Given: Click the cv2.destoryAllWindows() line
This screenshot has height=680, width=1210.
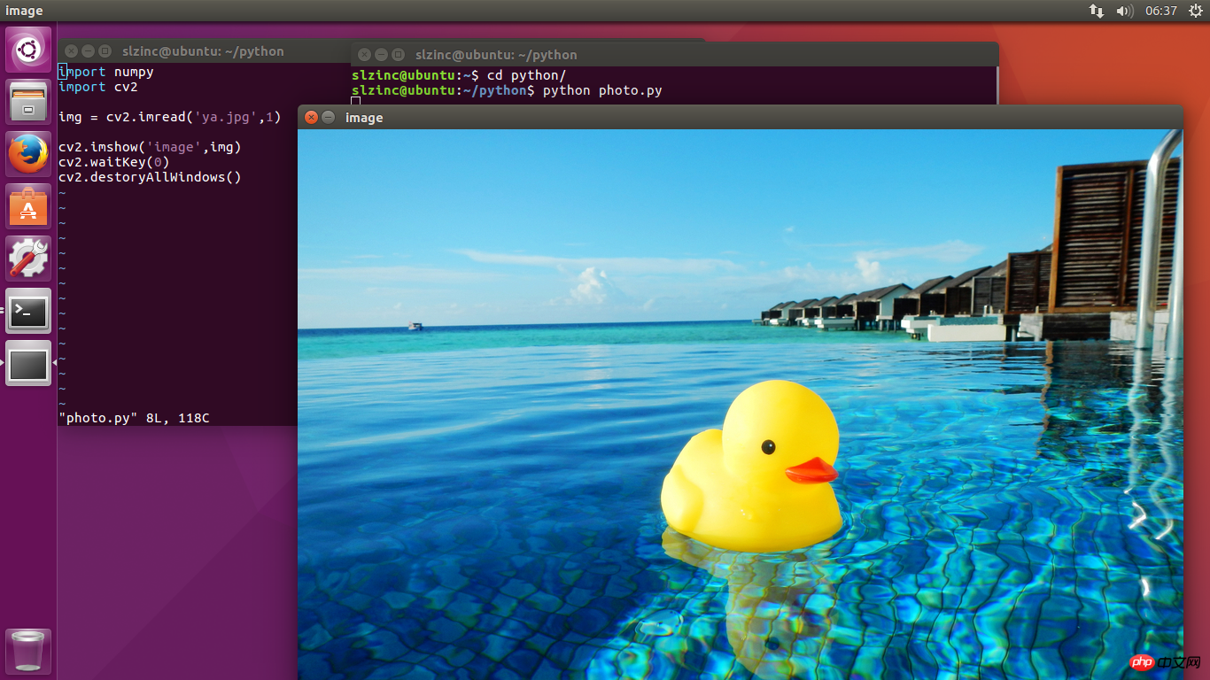Looking at the screenshot, I should [x=150, y=177].
